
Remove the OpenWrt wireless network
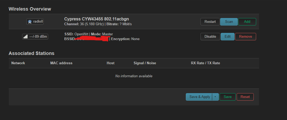click(x=245, y=37)
